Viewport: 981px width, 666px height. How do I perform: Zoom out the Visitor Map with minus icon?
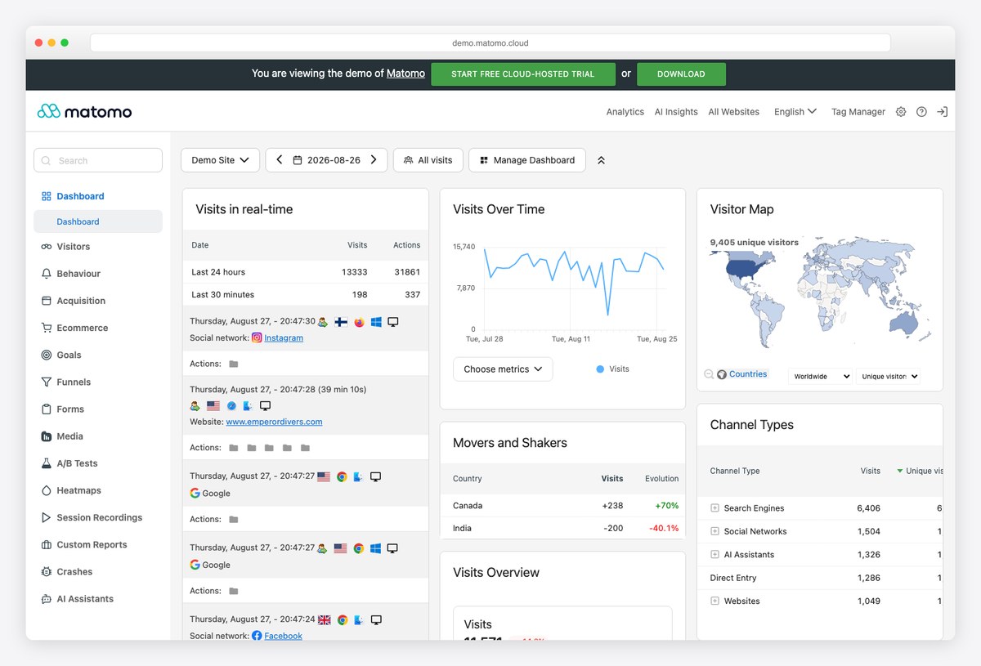click(x=709, y=374)
